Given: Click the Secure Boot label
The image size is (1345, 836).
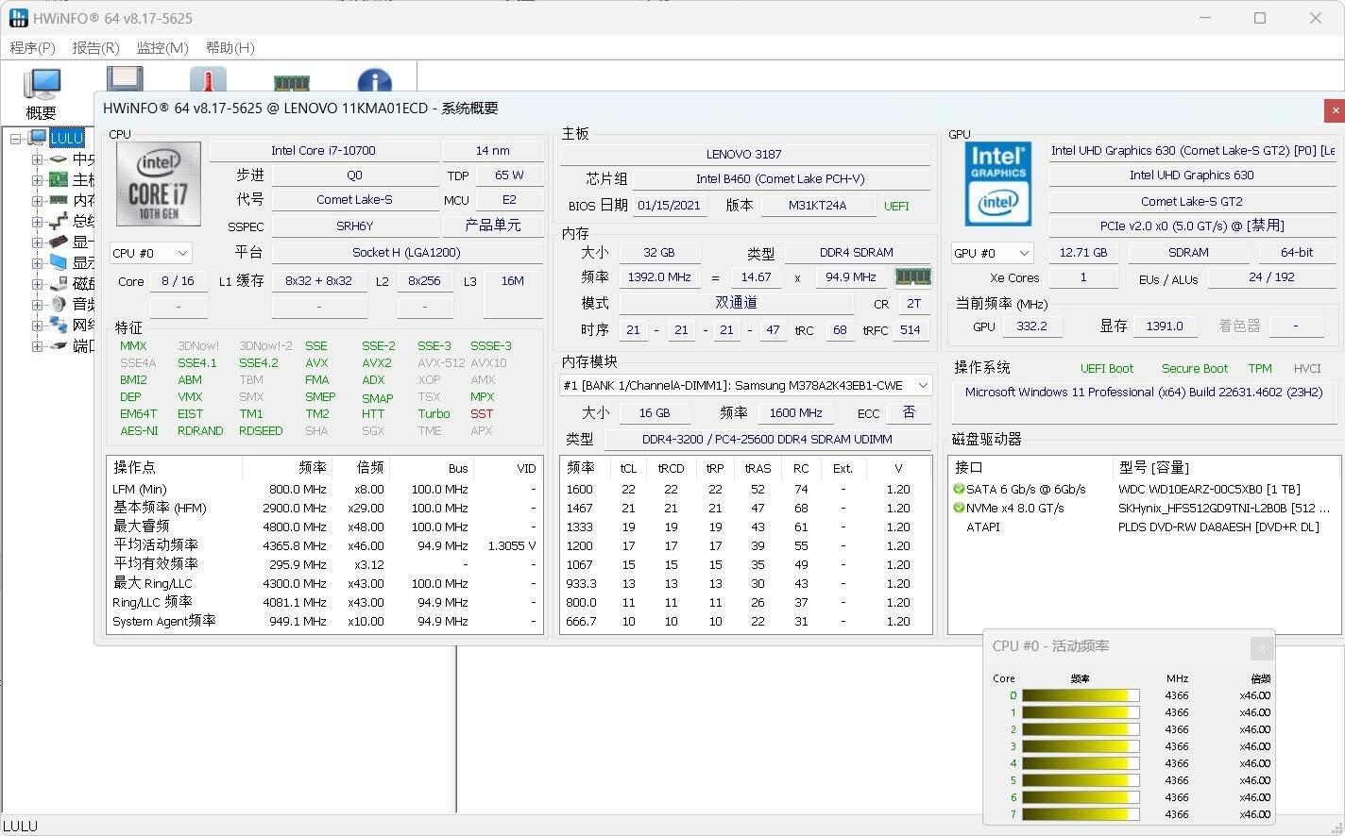Looking at the screenshot, I should [1195, 369].
